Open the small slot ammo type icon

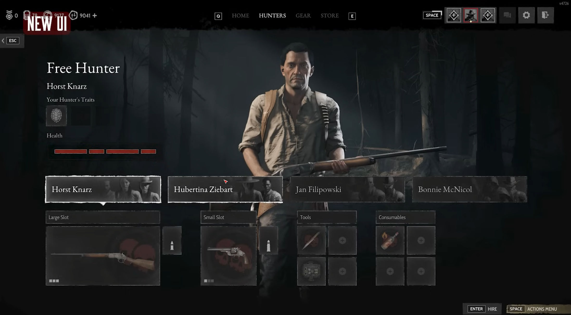(269, 240)
